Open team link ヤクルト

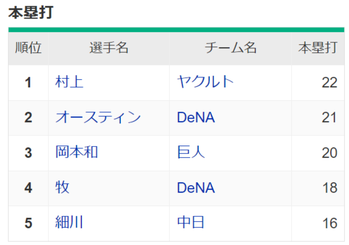(205, 82)
